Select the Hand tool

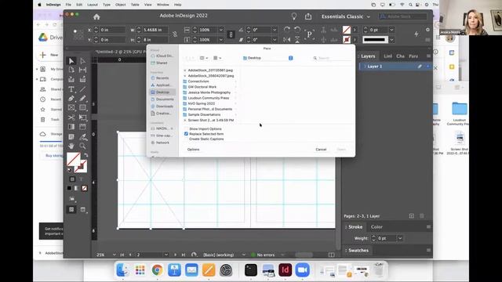tap(71, 146)
